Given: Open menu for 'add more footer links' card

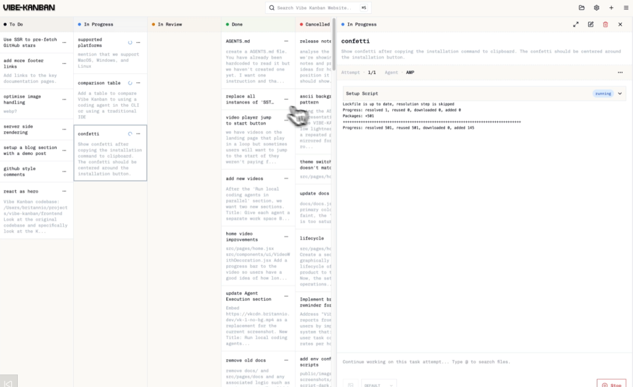Looking at the screenshot, I should click(64, 63).
